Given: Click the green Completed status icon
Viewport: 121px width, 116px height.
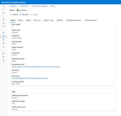Looking at the screenshot, I should [x=18, y=10].
